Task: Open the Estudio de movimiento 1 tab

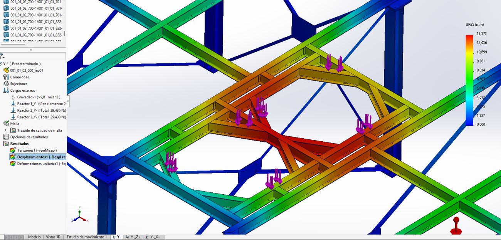Action: tap(87, 237)
